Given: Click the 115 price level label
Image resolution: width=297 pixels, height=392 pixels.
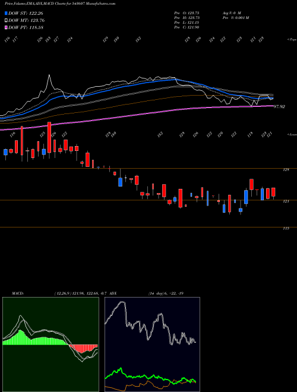Looking at the screenshot, I should click(286, 229).
